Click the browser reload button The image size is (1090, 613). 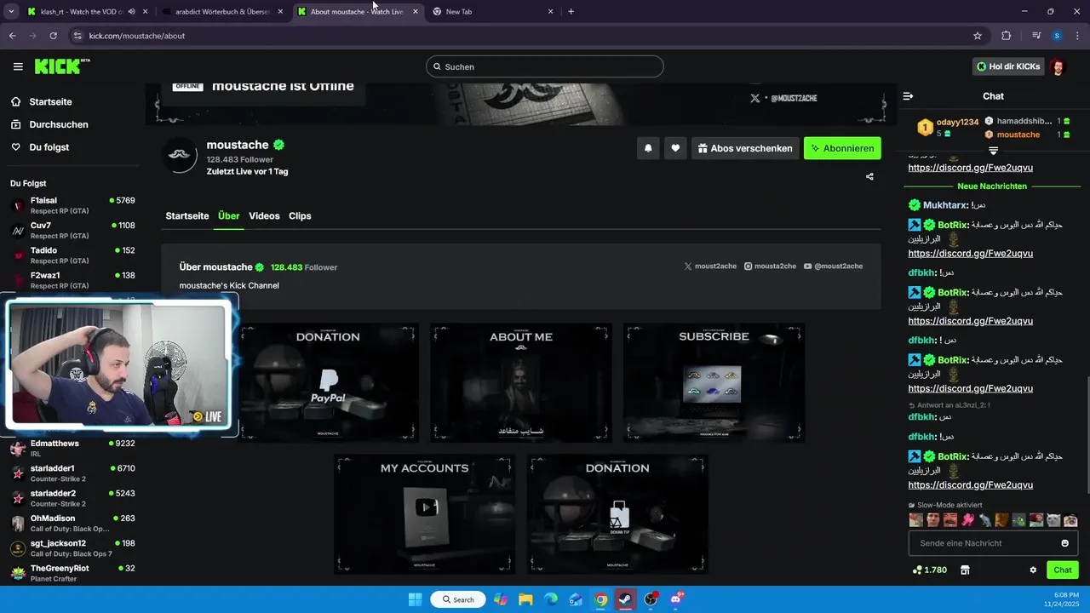[x=53, y=36]
